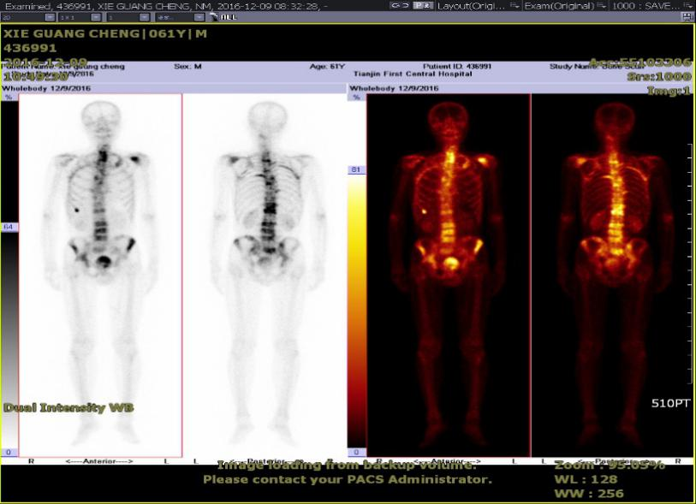Click the icon at toolbar's far right
The image size is (696, 504).
pos(687,17)
